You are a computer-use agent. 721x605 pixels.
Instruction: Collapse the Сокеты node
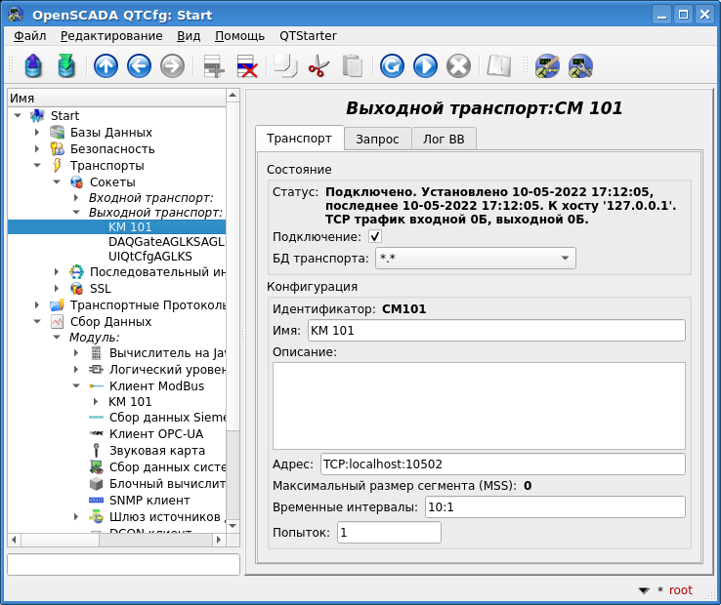pyautogui.click(x=57, y=181)
